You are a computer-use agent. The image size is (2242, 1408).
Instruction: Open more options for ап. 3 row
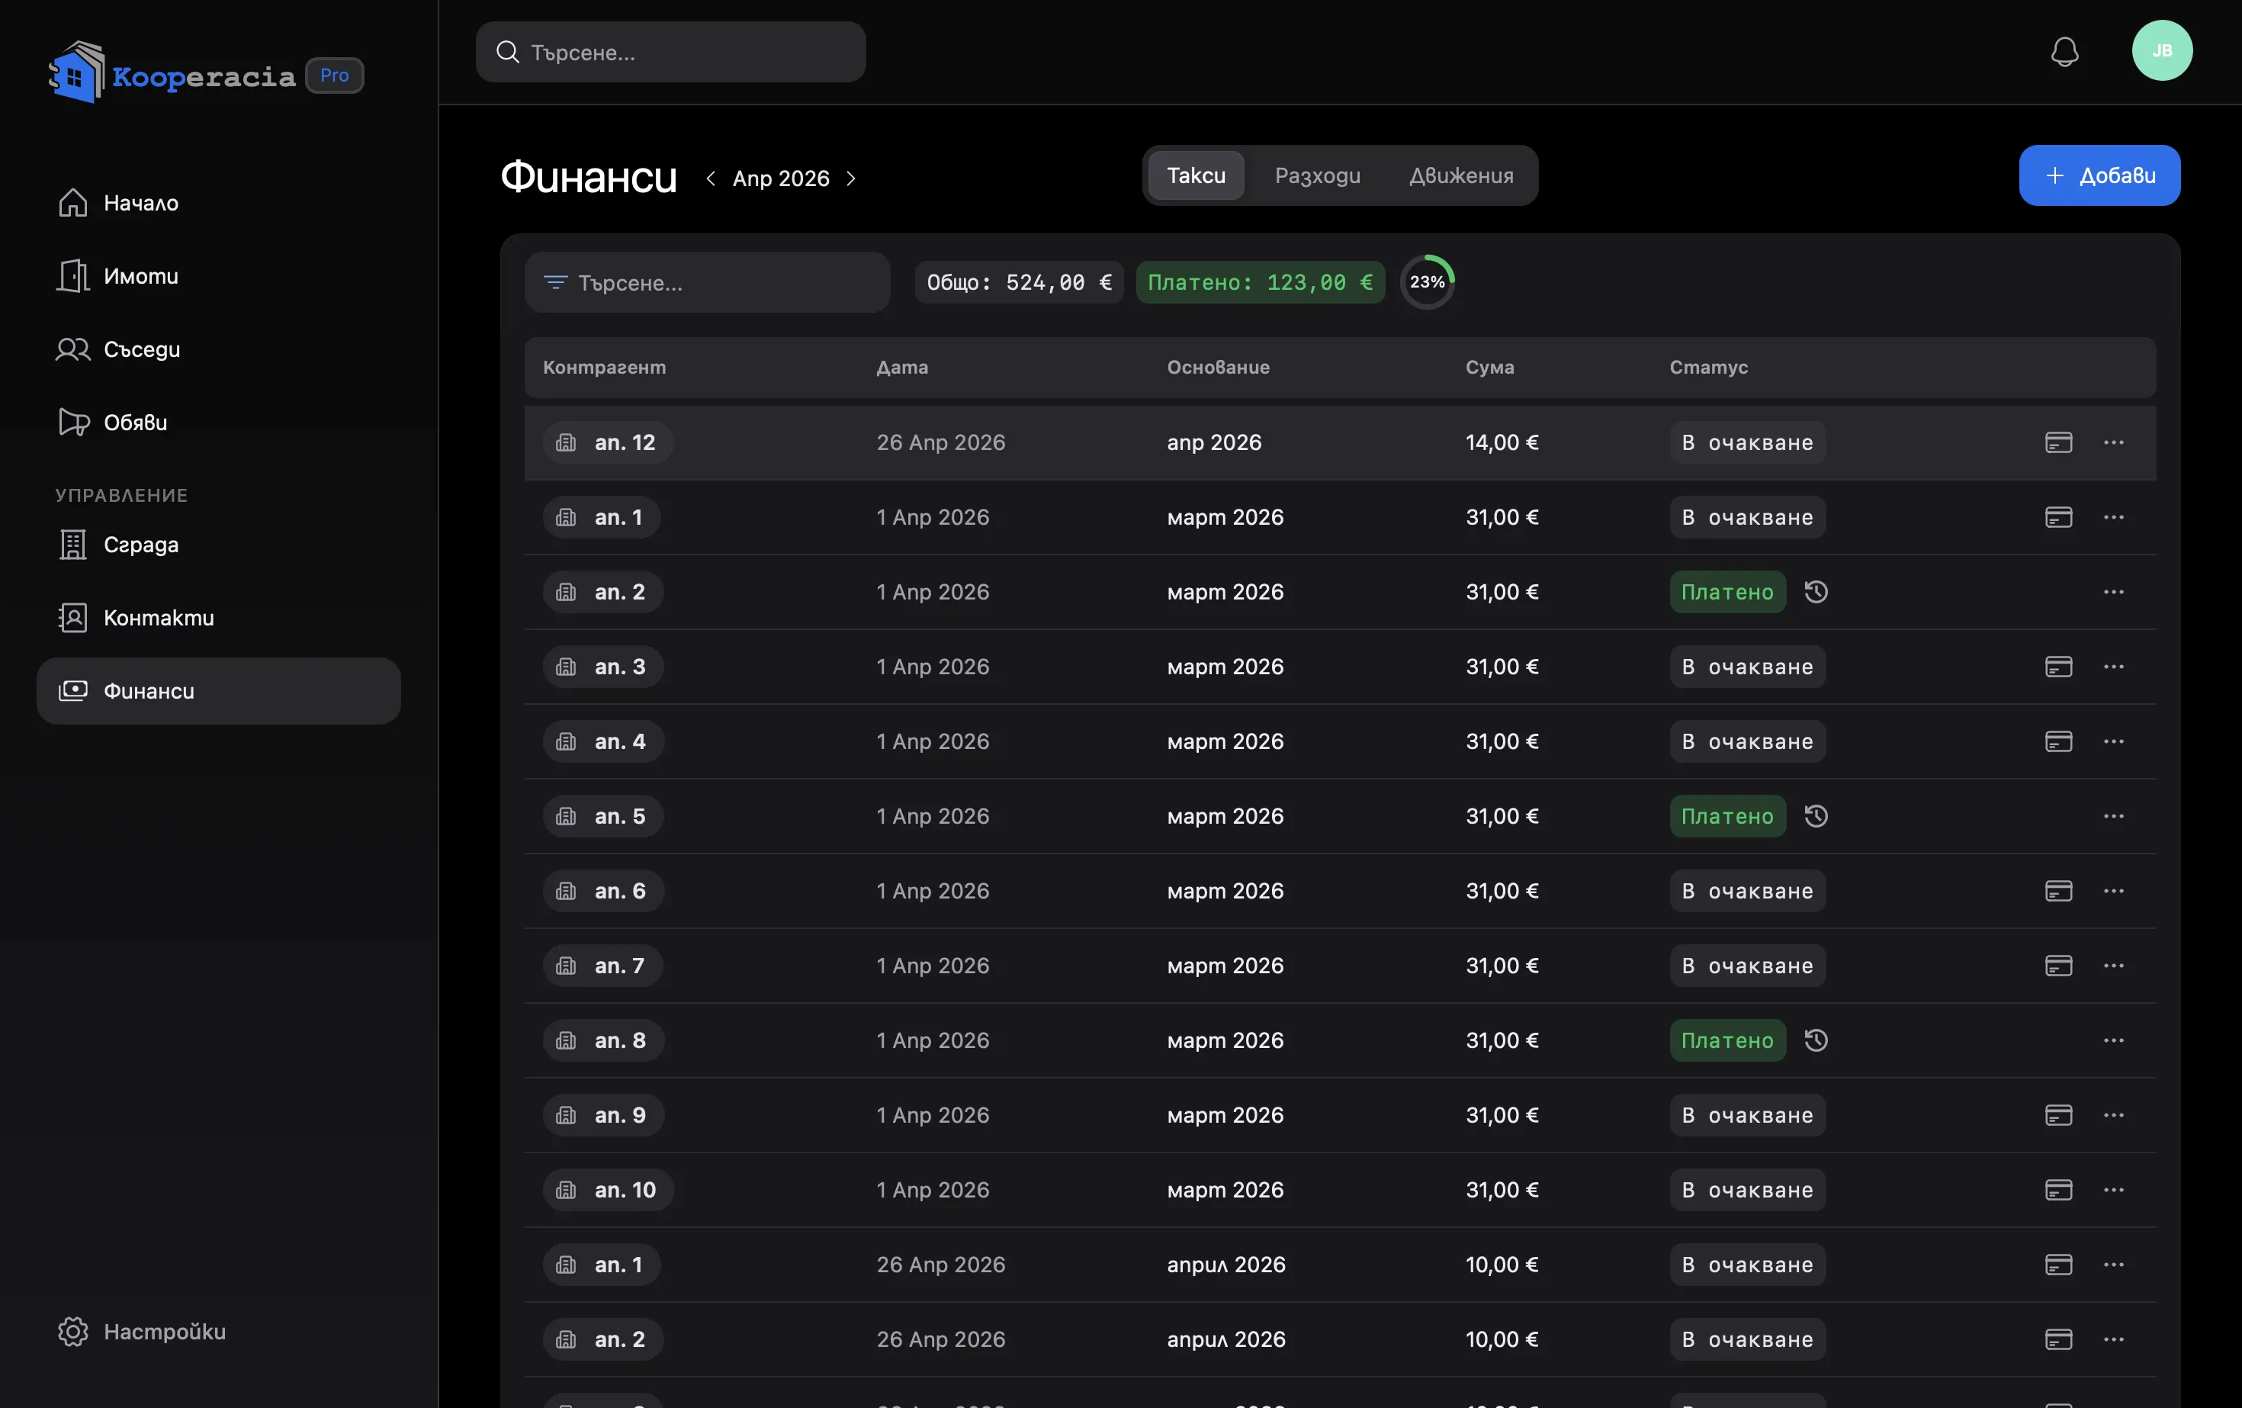(2112, 667)
